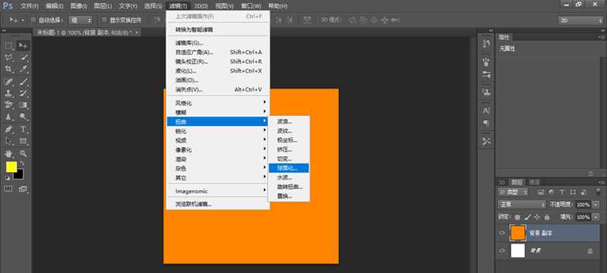Lock transparent pixels in Layers panel
Screen dimensions: 607x273
[517, 218]
